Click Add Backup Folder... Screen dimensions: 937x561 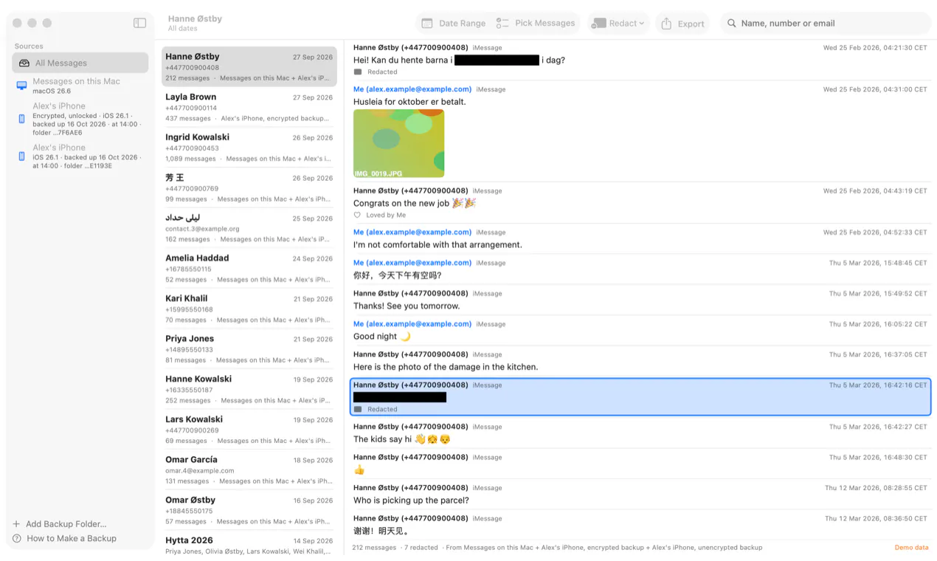(60, 524)
